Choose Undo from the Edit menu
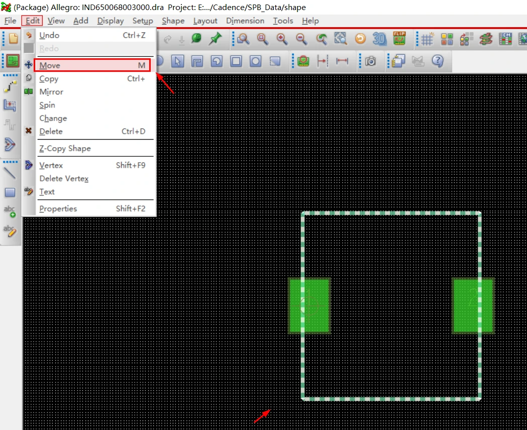Screen dimensions: 527x430 point(89,35)
